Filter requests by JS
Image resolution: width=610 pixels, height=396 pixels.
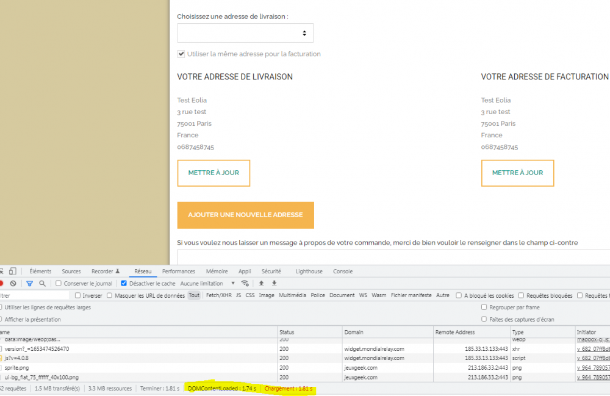pyautogui.click(x=239, y=295)
